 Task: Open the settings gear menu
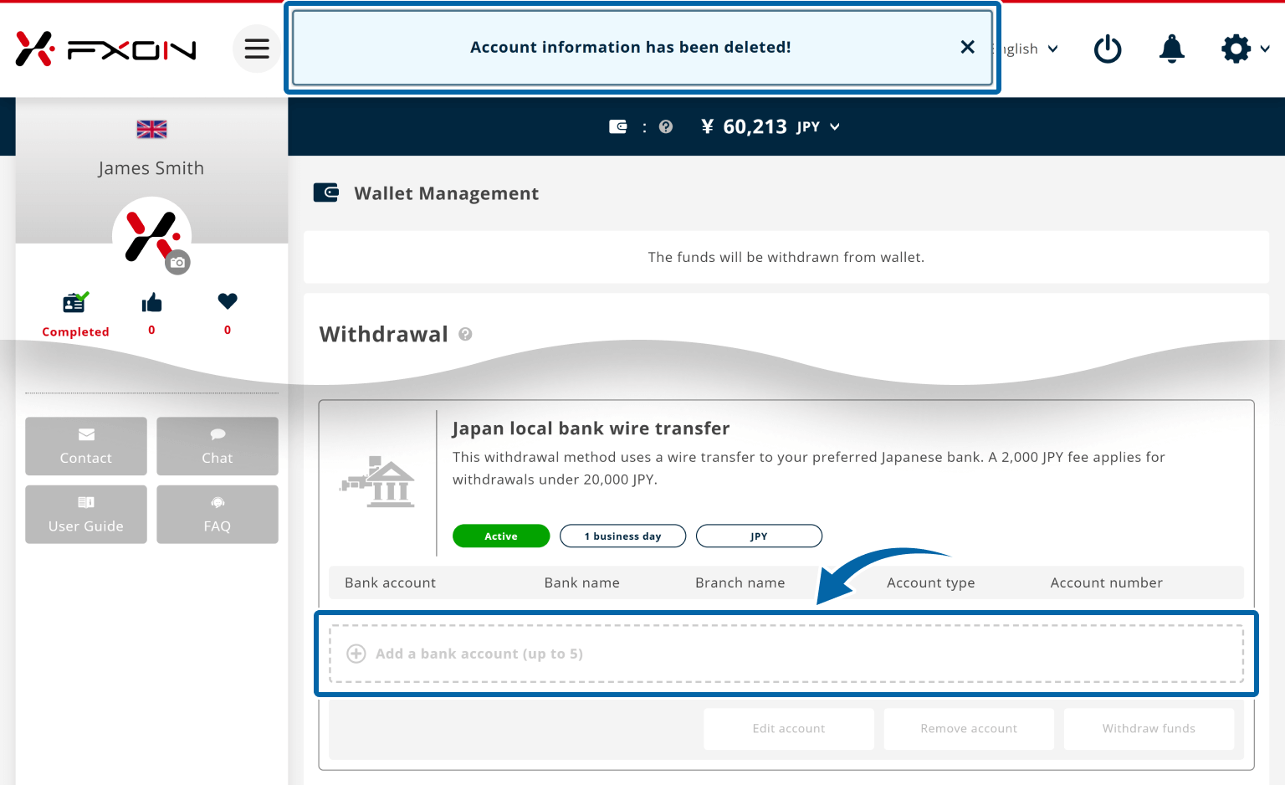tap(1236, 49)
